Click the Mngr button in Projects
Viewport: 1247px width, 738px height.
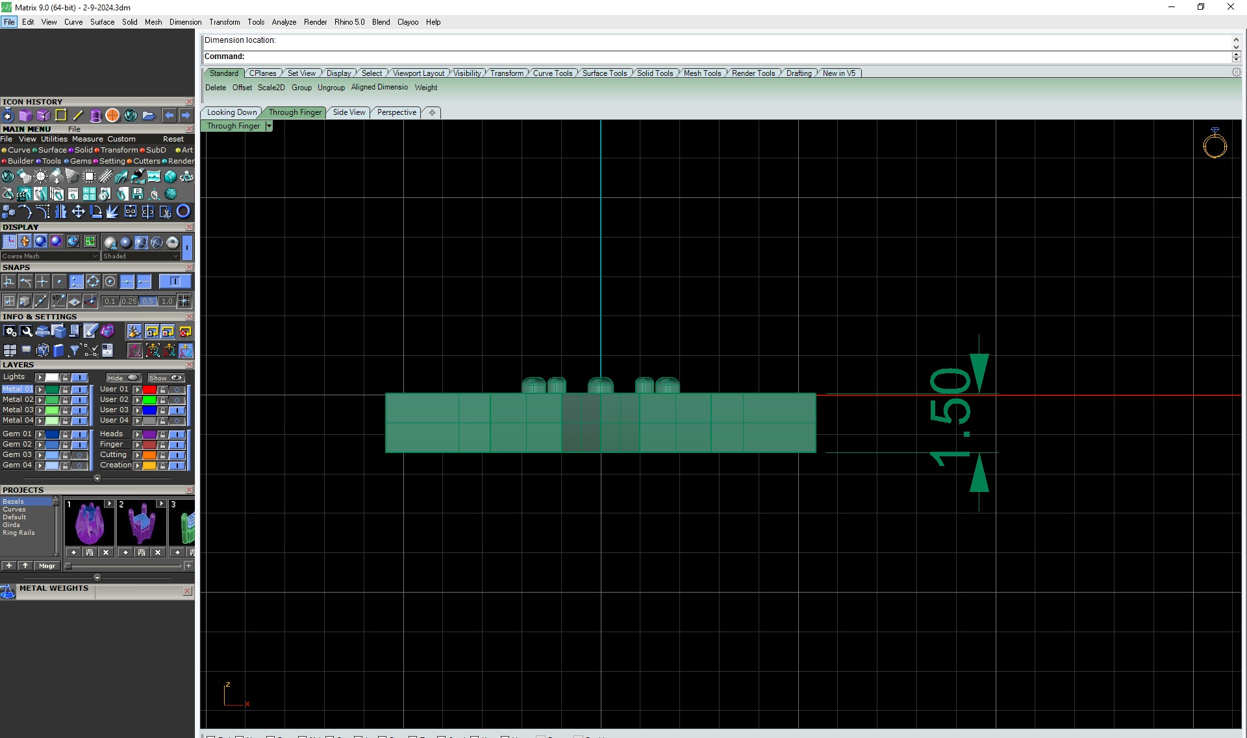click(47, 566)
